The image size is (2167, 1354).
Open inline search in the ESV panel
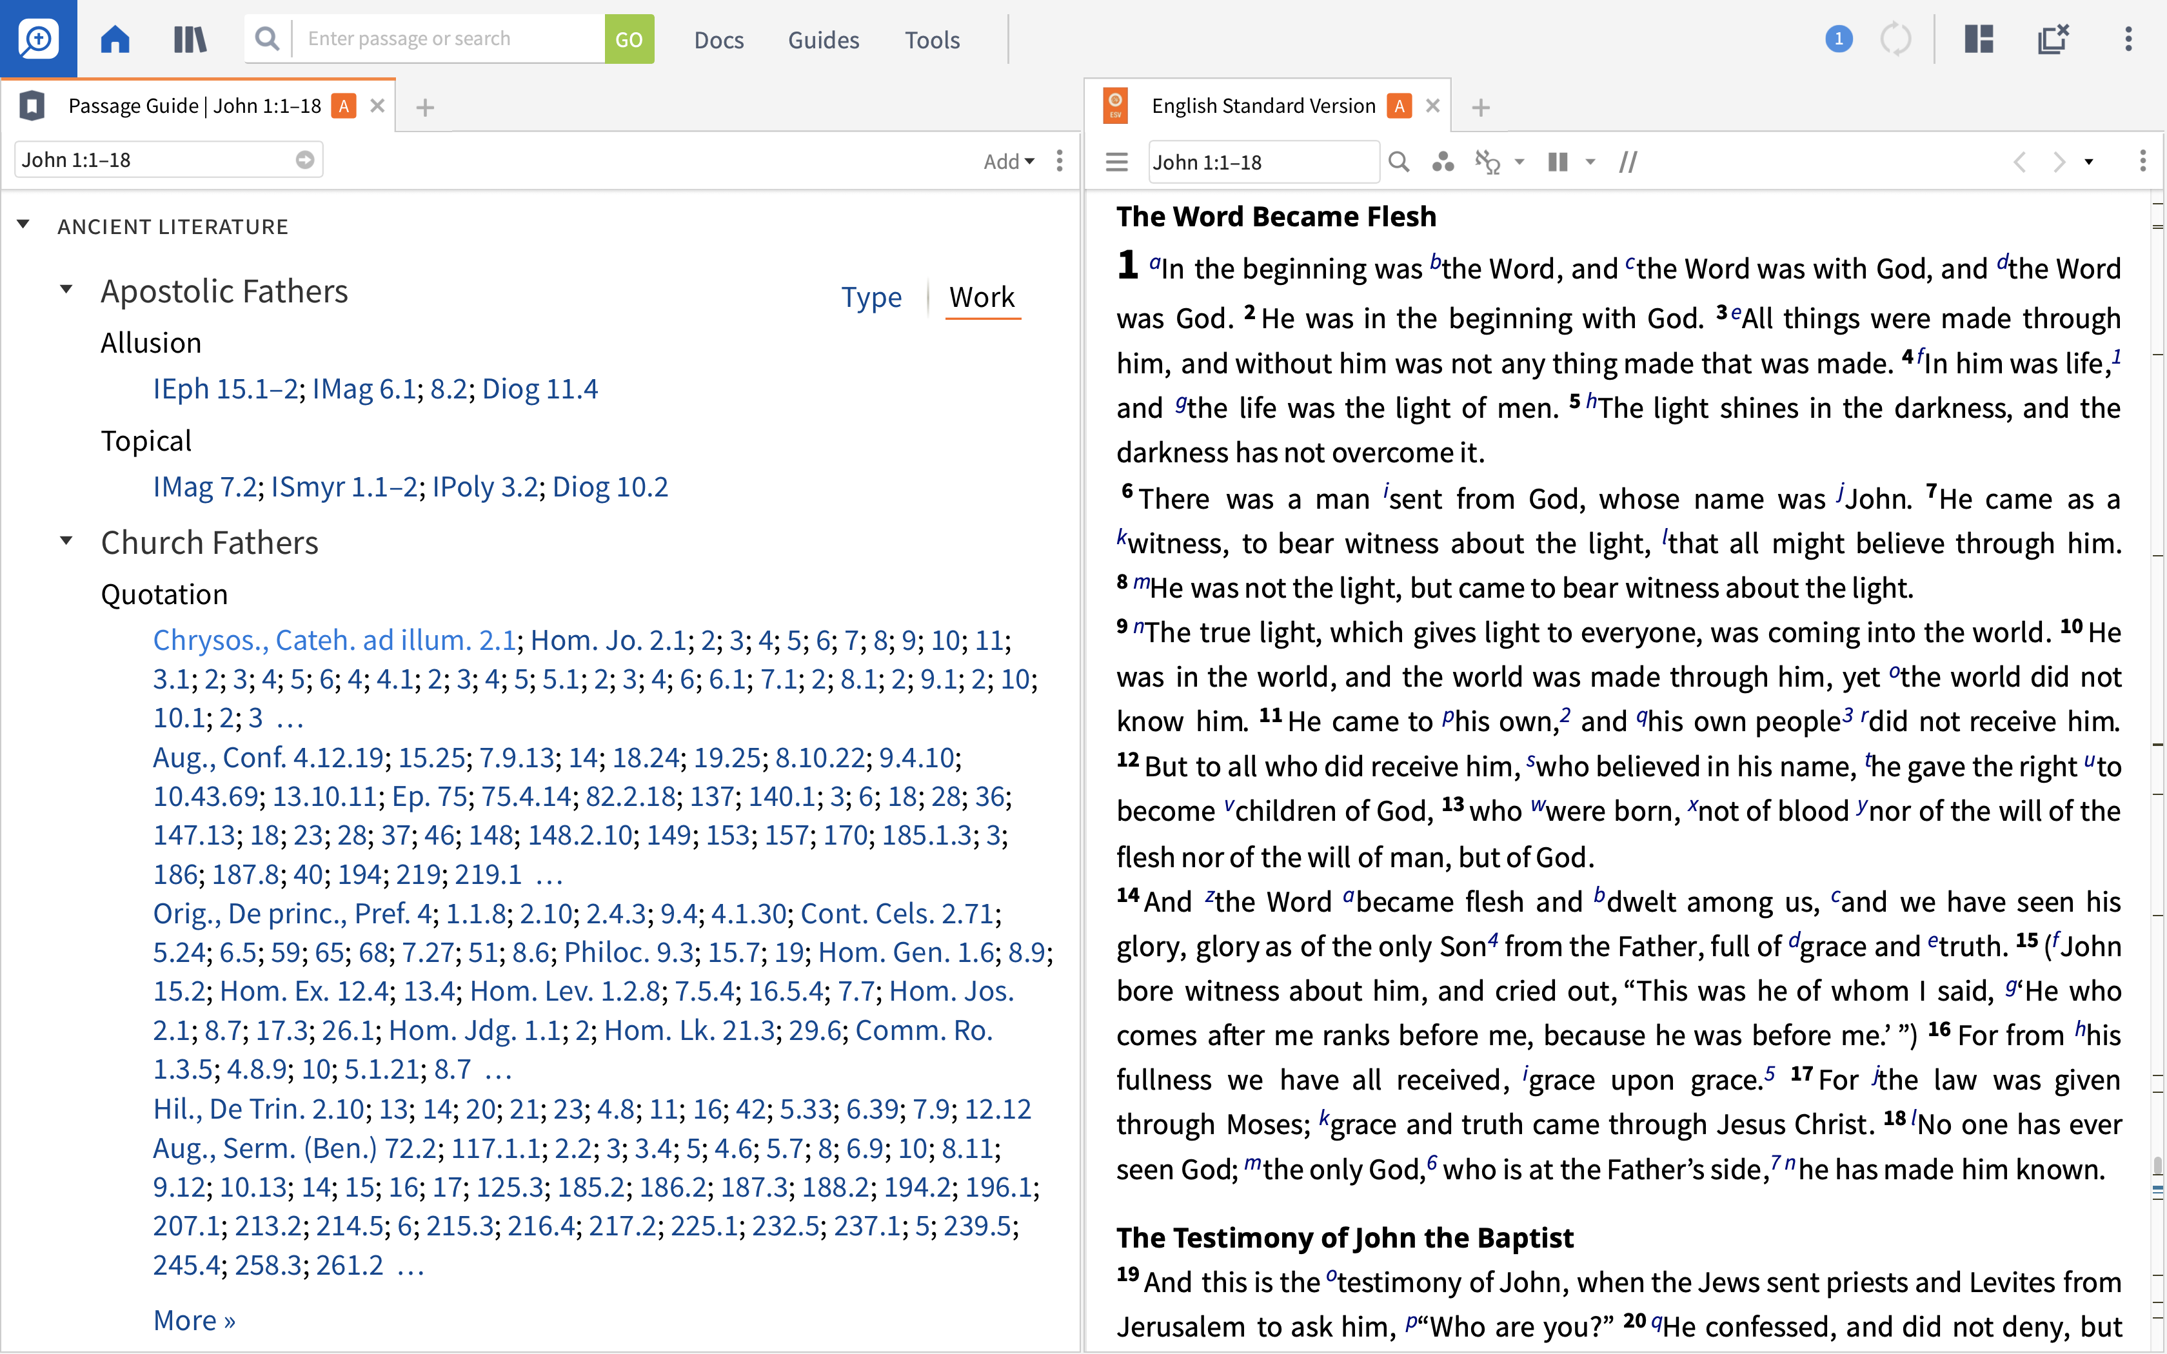pos(1399,162)
